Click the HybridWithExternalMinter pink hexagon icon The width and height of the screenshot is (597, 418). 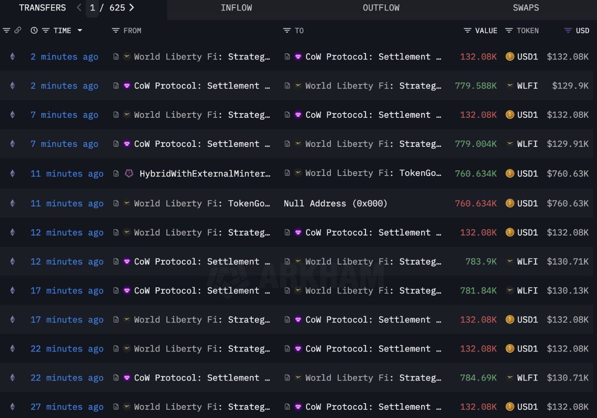click(x=129, y=173)
